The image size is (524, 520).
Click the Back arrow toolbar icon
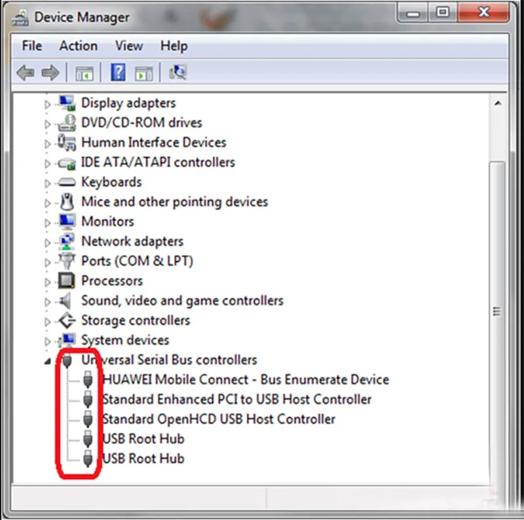click(26, 73)
